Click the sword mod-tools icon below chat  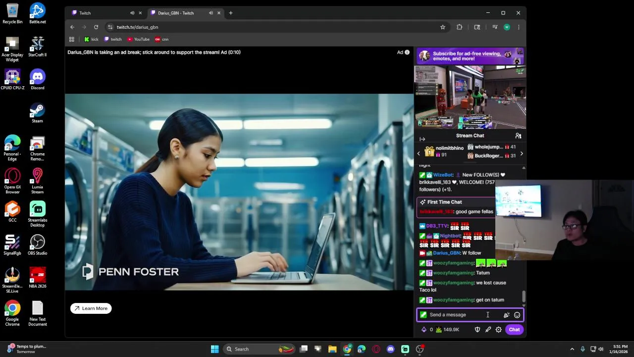[488, 330]
